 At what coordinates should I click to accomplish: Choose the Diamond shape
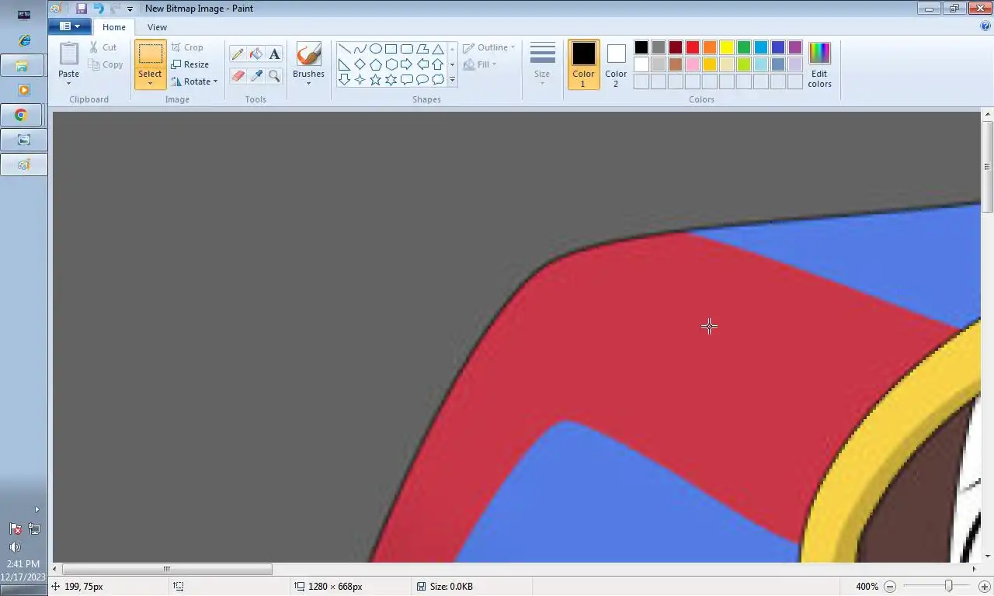point(360,64)
